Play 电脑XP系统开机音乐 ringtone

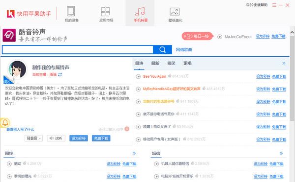(x=156, y=177)
